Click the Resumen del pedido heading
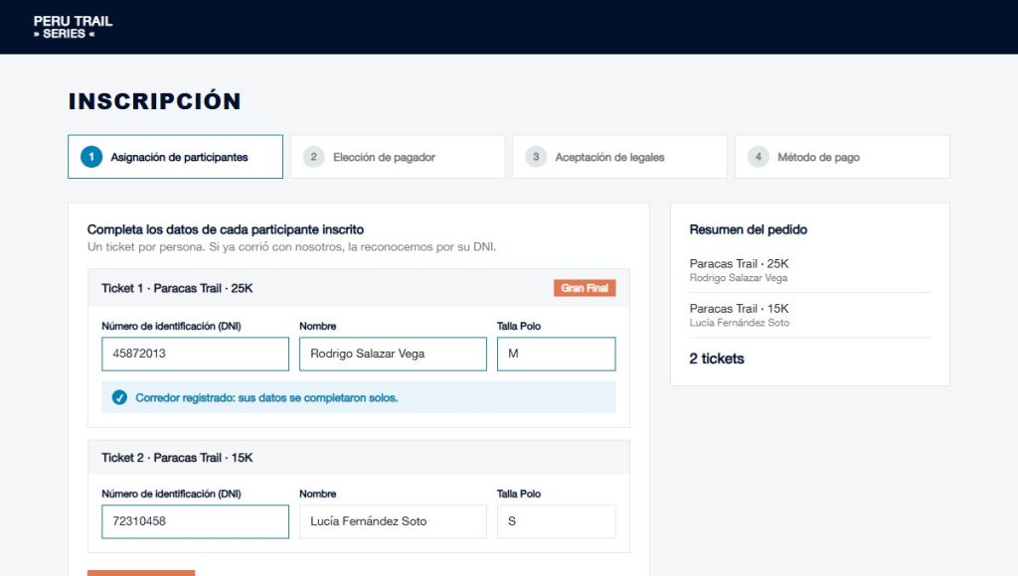 pos(748,229)
